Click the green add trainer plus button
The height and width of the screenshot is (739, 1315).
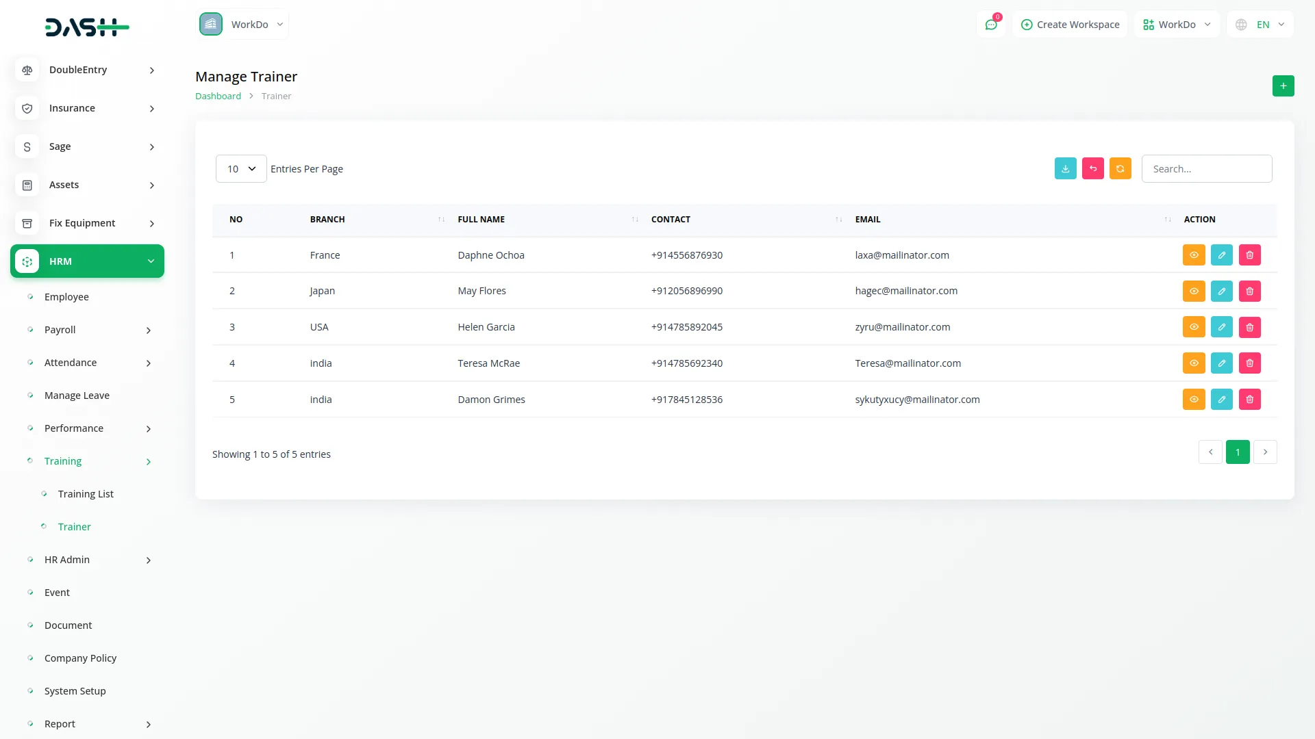click(1283, 86)
